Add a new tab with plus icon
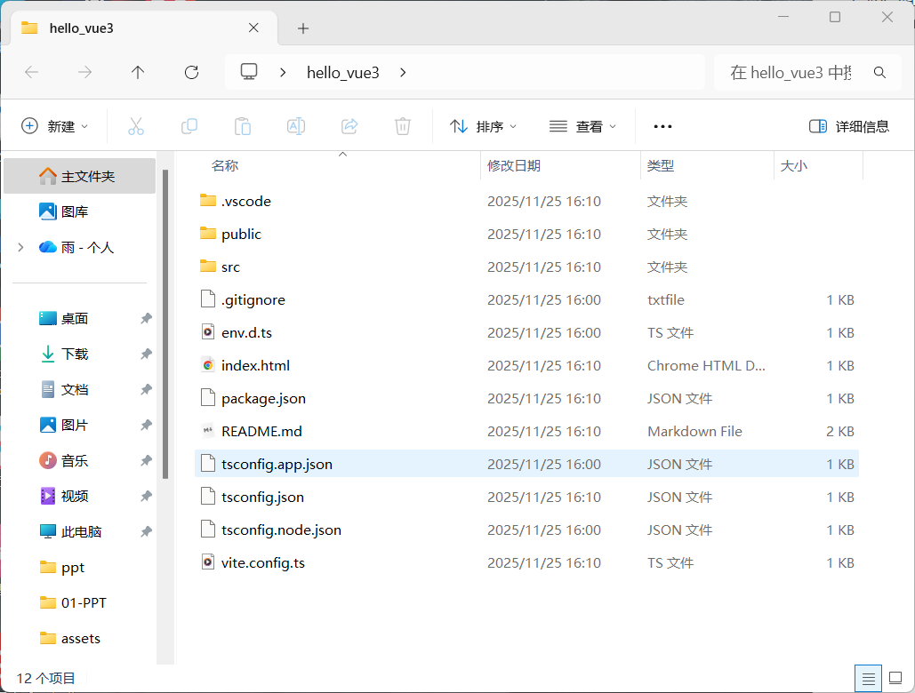The image size is (915, 693). tap(303, 28)
